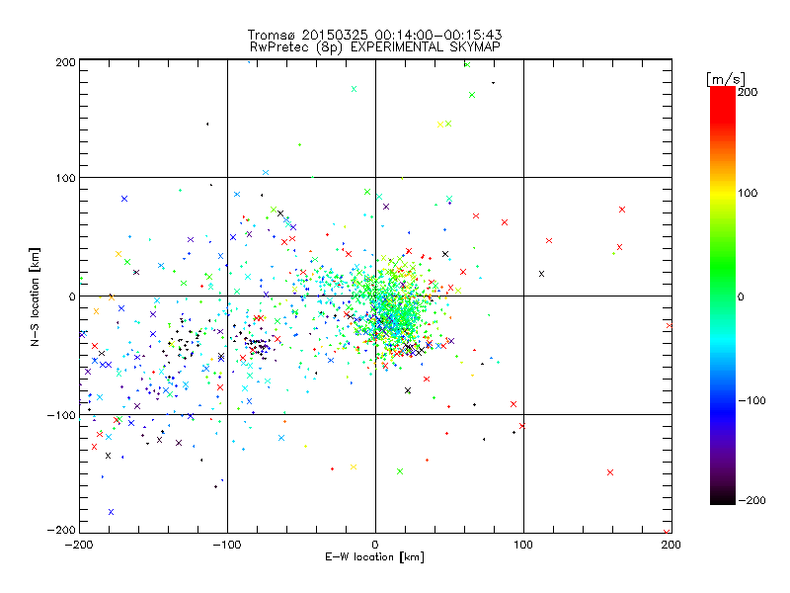Viewport: 790px width, 593px height.
Task: Pick the yellow band of the velocity colorbar
Action: click(723, 193)
